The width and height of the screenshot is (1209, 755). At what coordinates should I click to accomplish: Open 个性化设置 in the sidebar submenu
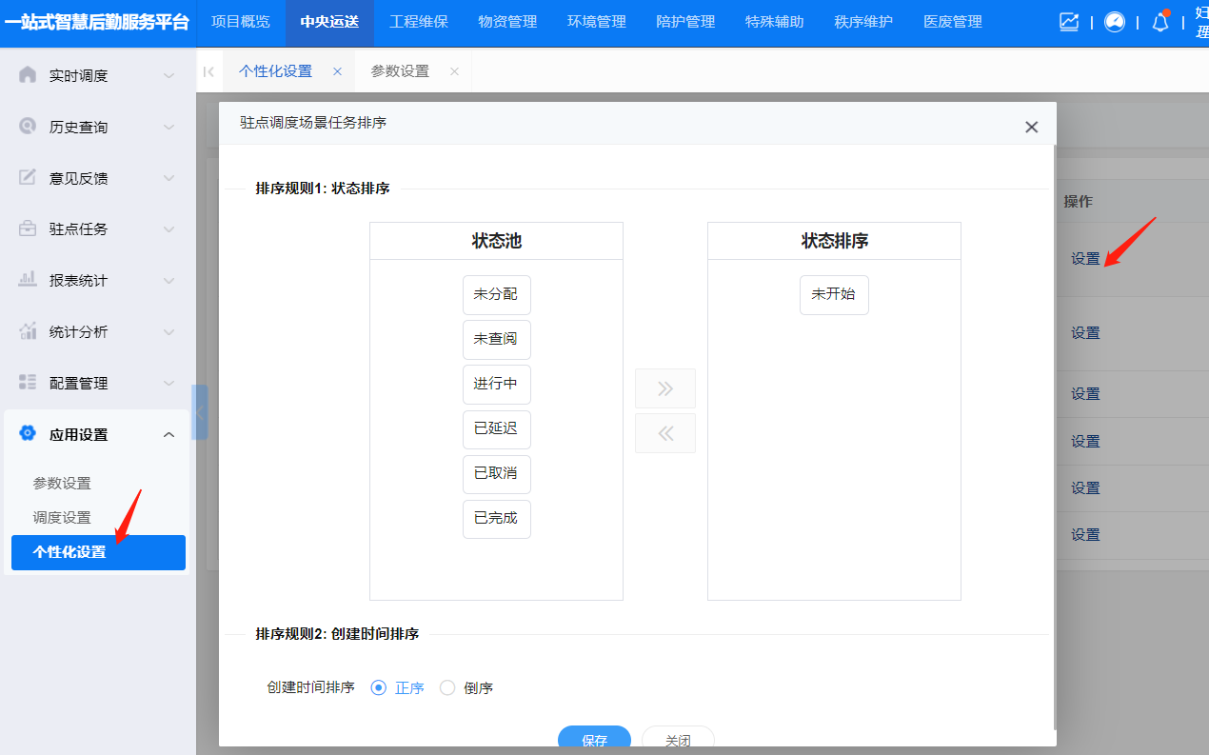click(x=98, y=552)
